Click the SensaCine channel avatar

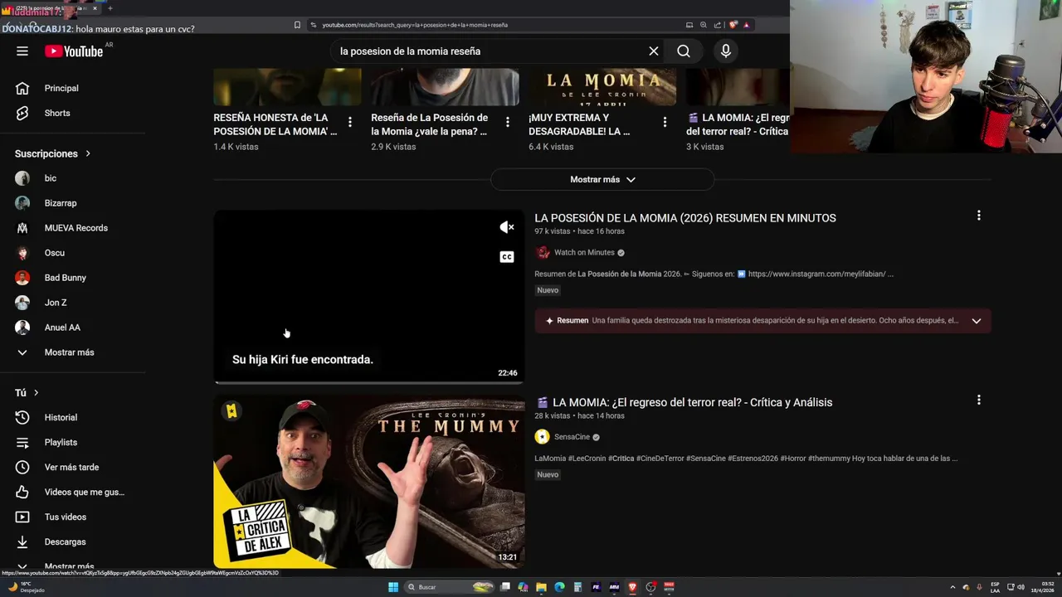[x=543, y=437]
